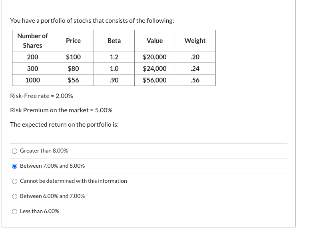Click the 'Risk Premium on the market' line
Image resolution: width=323 pixels, height=231 pixels.
[x=61, y=110]
